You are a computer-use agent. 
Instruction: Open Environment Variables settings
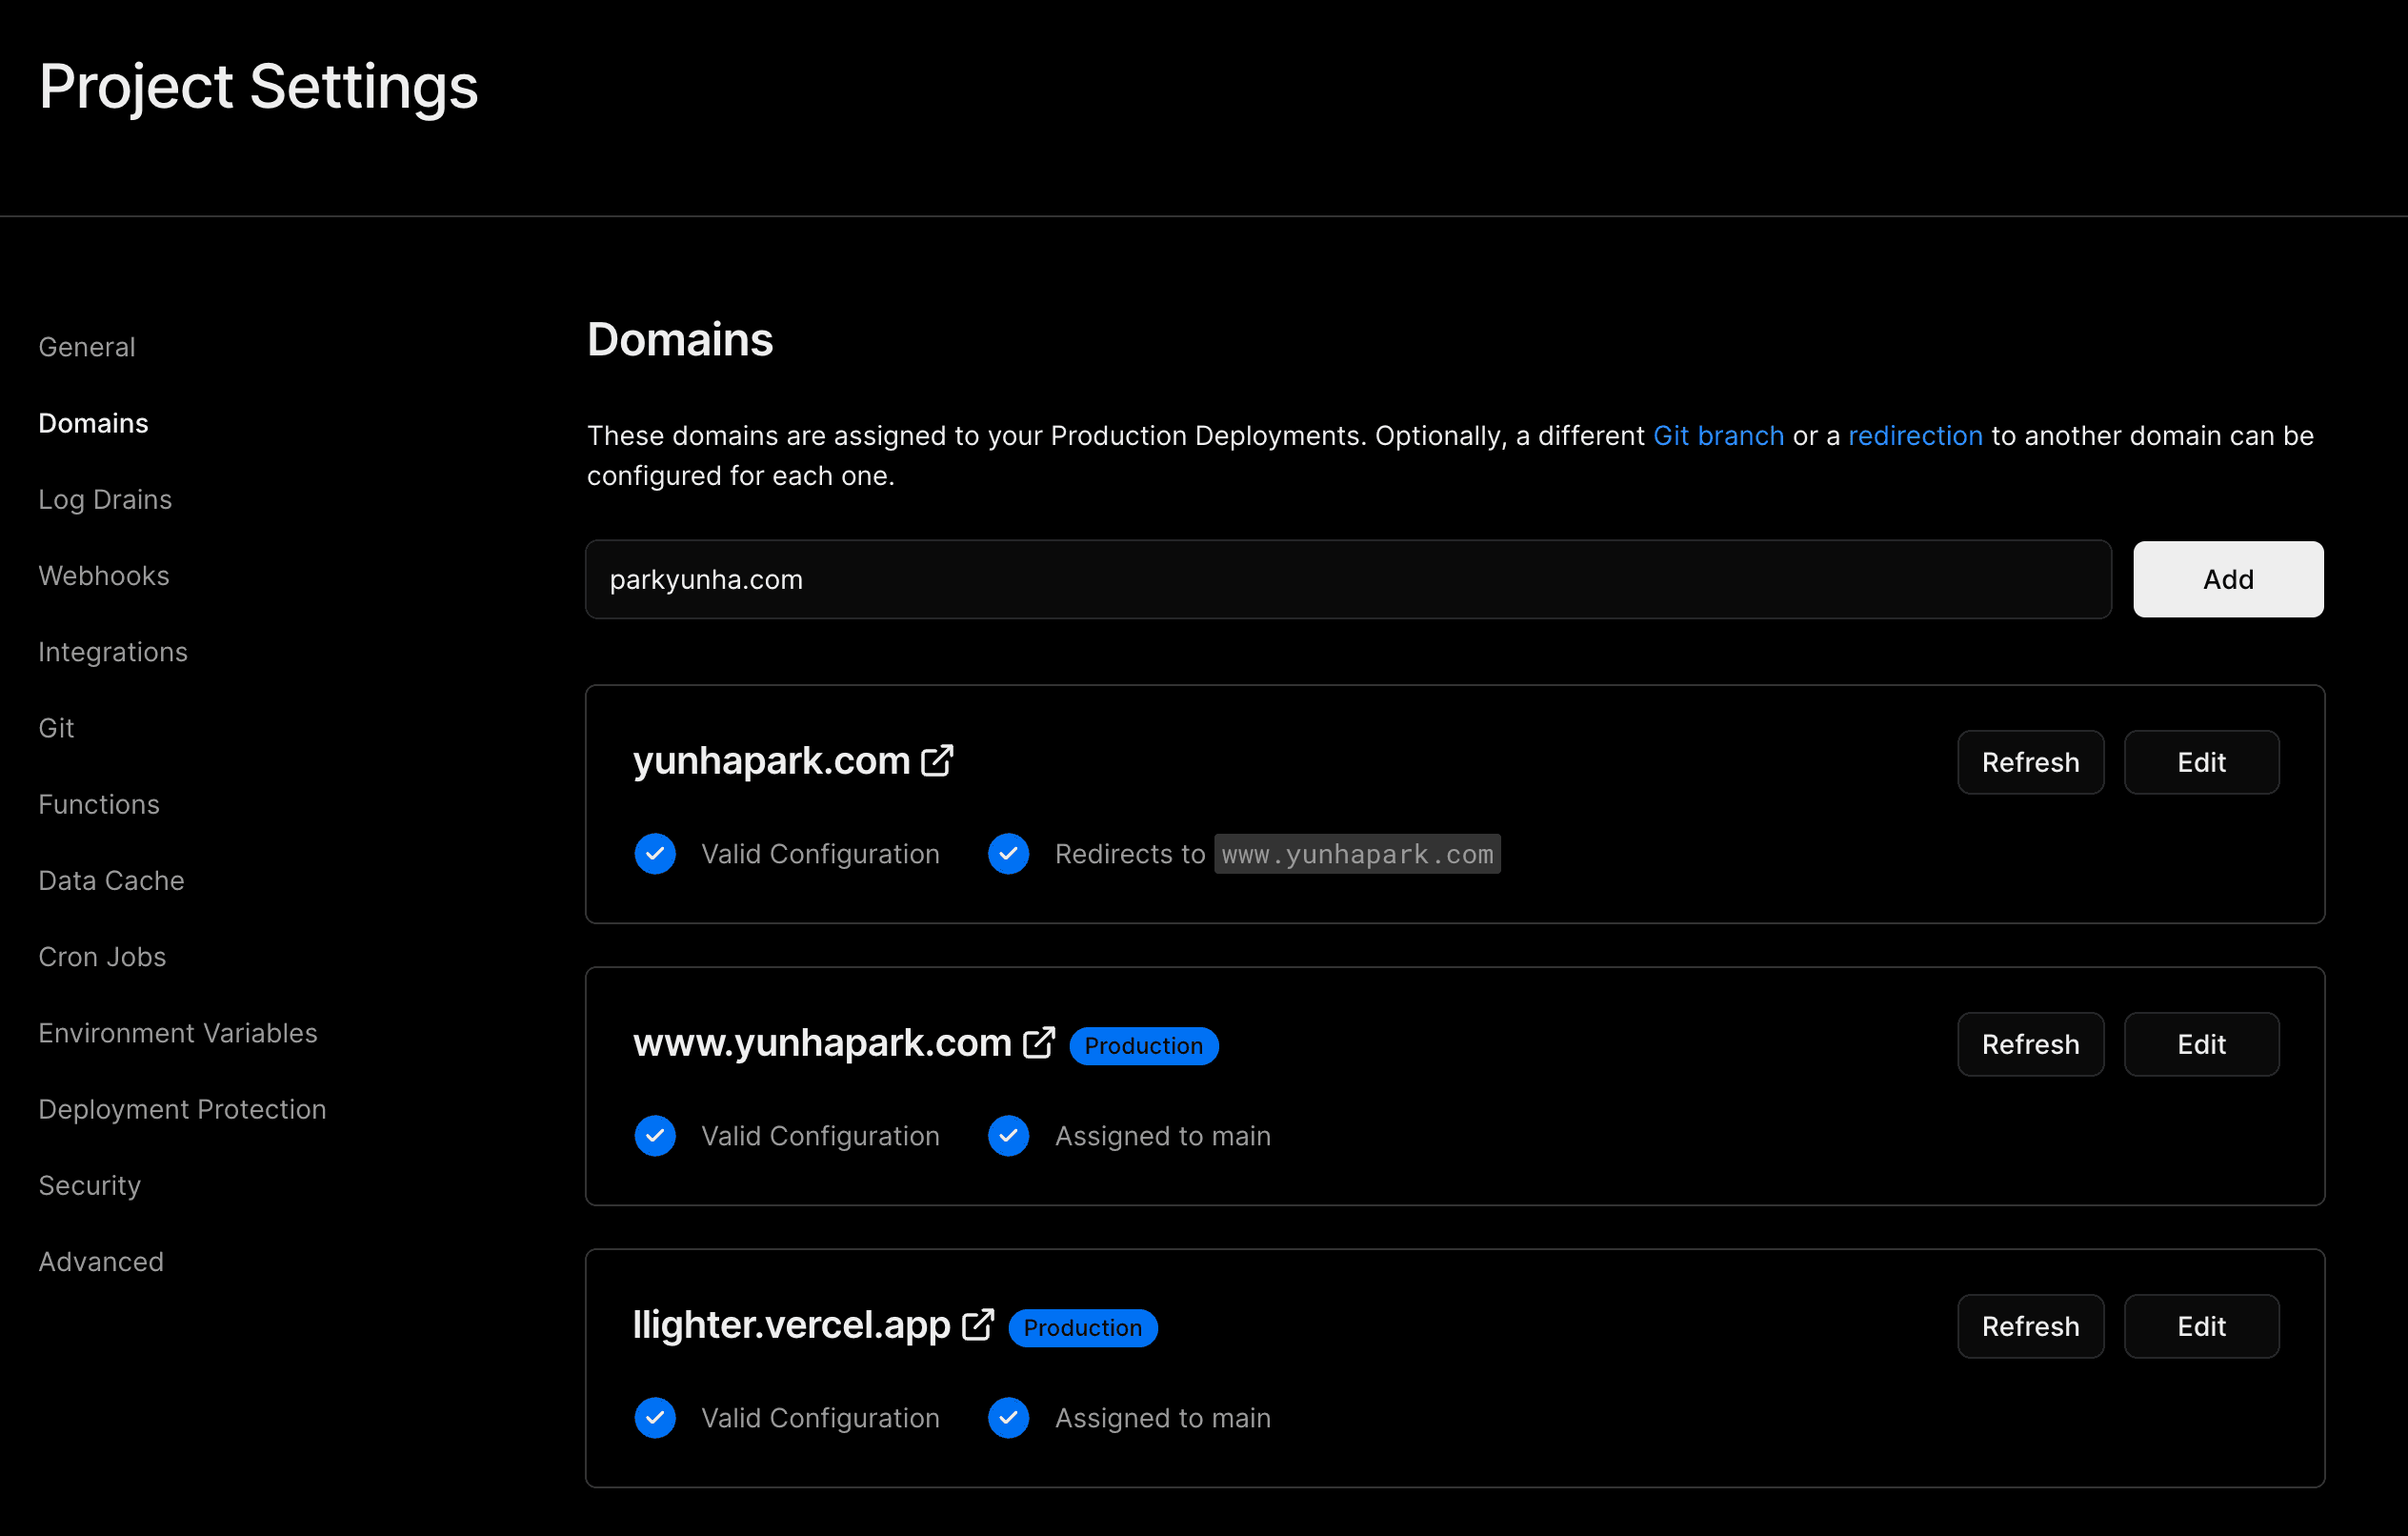click(x=178, y=1033)
